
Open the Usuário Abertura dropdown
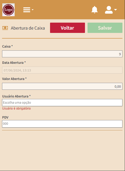62,103
